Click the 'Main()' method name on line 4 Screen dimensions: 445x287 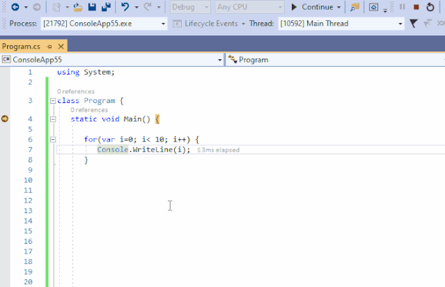[136, 119]
